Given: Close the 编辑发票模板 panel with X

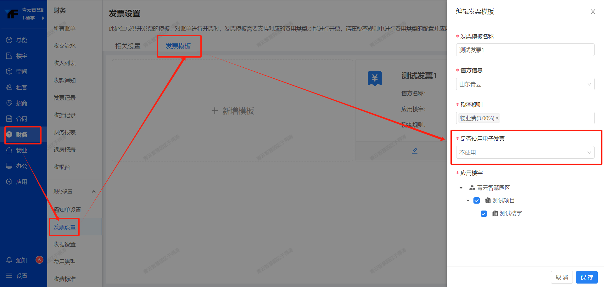Looking at the screenshot, I should pyautogui.click(x=593, y=12).
